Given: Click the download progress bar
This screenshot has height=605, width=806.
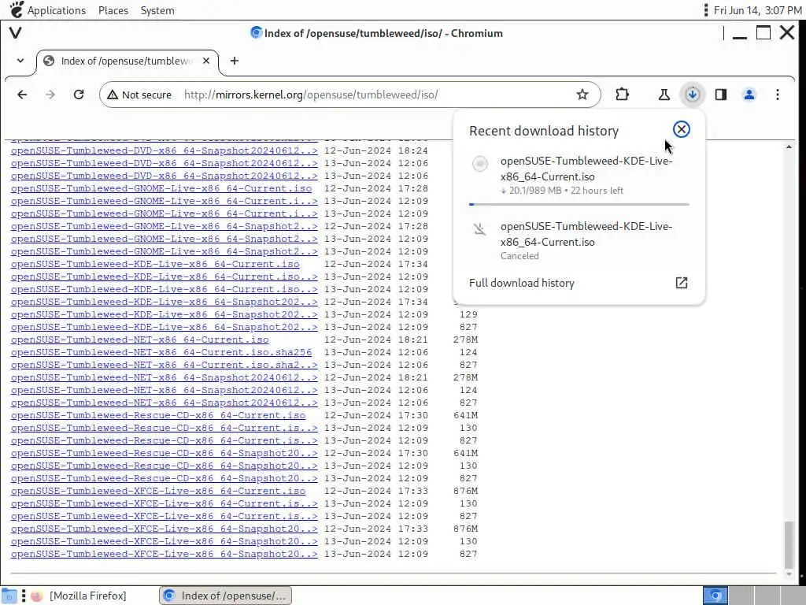Looking at the screenshot, I should click(x=579, y=205).
